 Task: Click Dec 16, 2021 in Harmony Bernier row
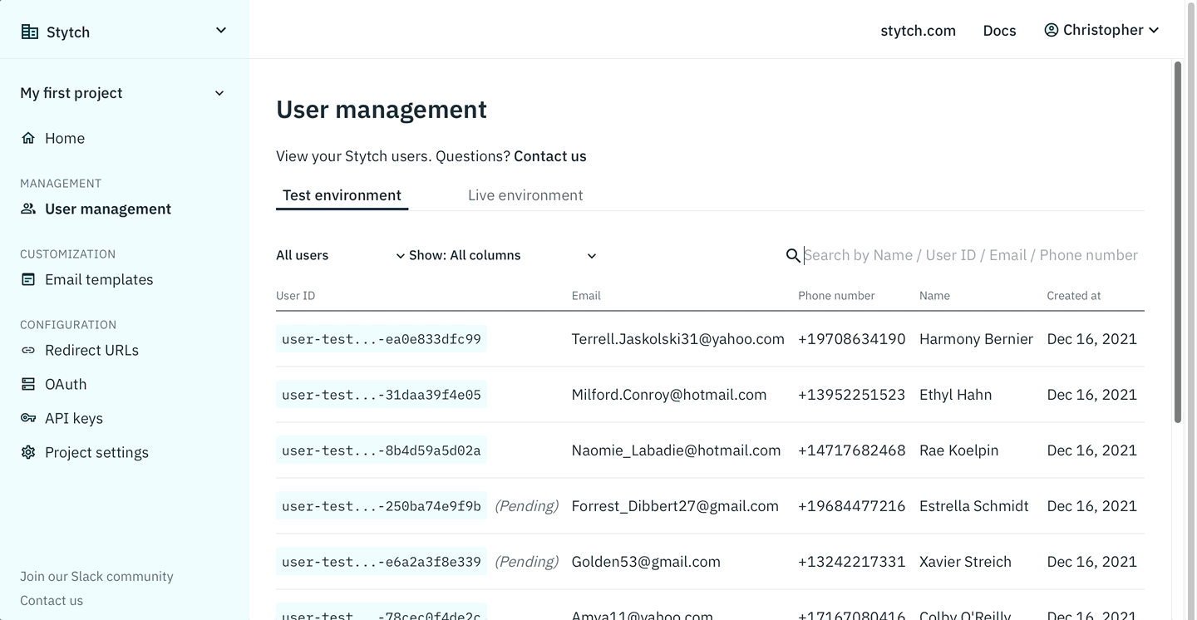[x=1092, y=339]
